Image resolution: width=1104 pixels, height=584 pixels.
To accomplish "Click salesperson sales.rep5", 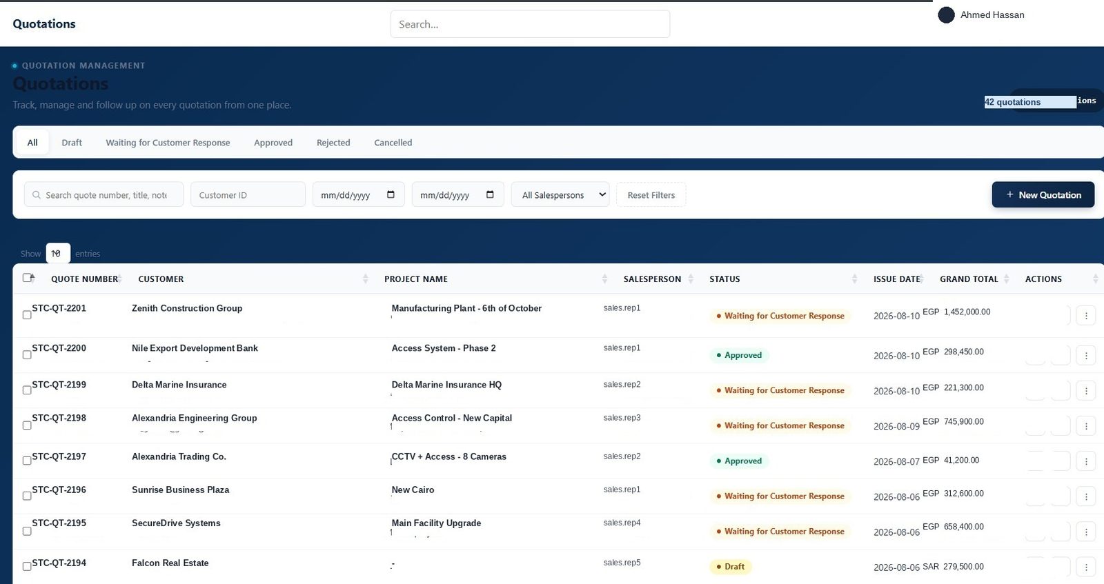I will (x=622, y=563).
